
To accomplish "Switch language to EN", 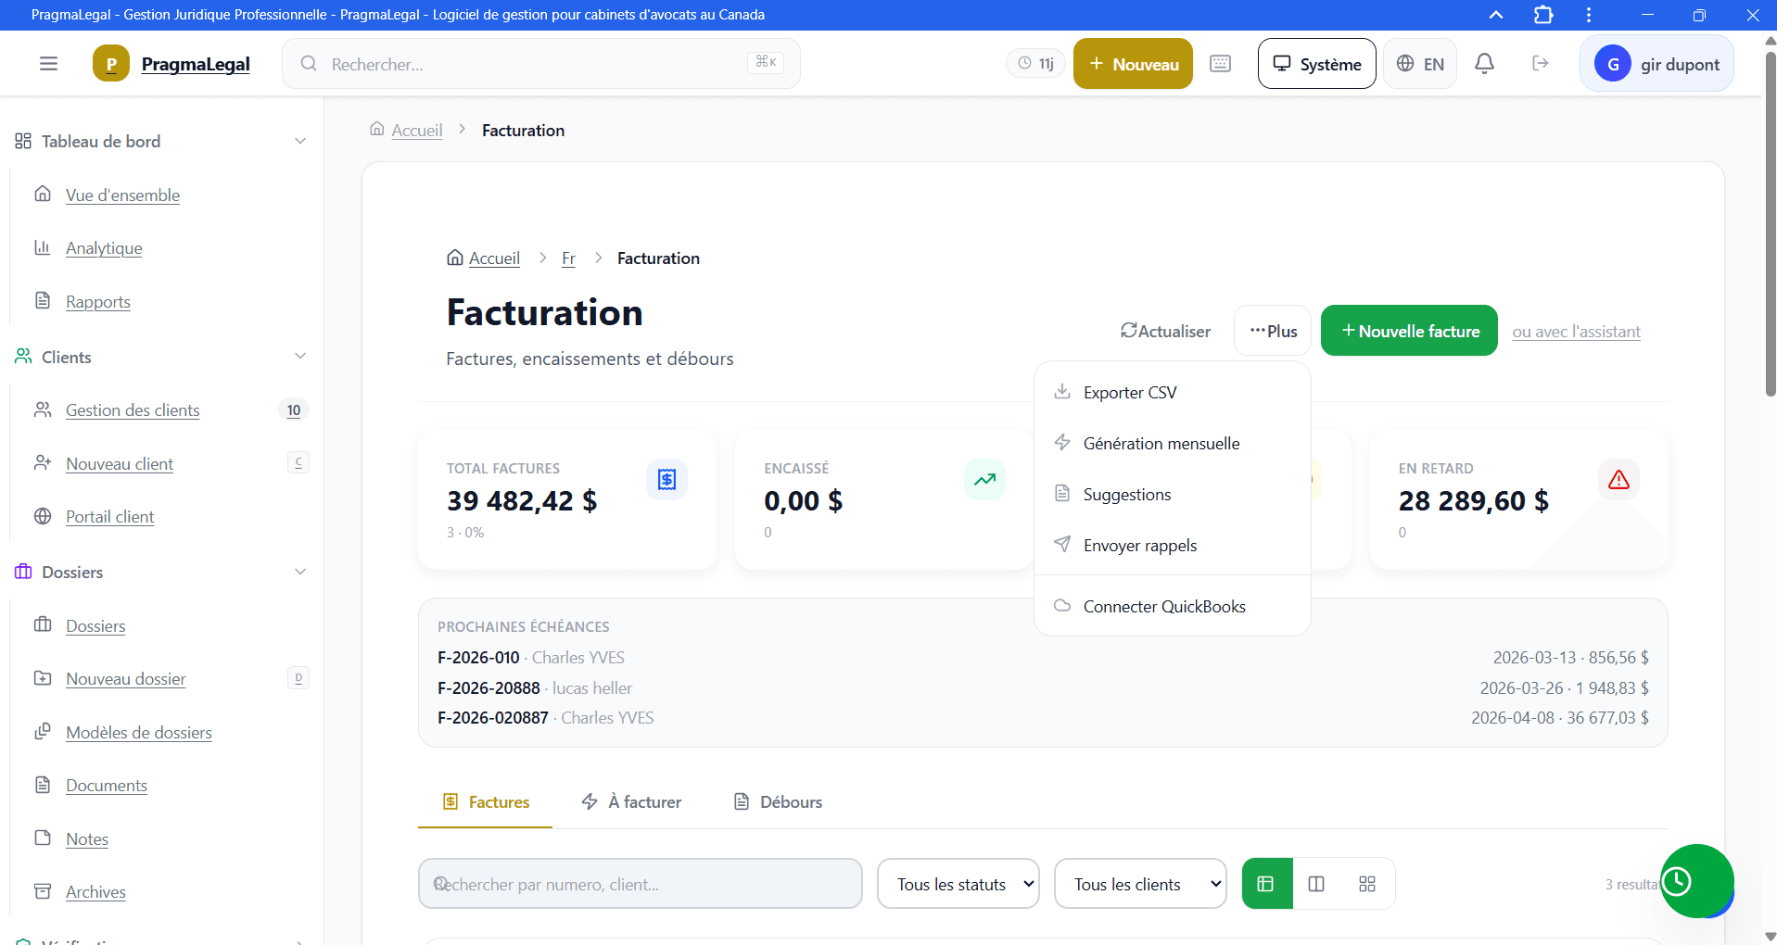I will point(1420,64).
